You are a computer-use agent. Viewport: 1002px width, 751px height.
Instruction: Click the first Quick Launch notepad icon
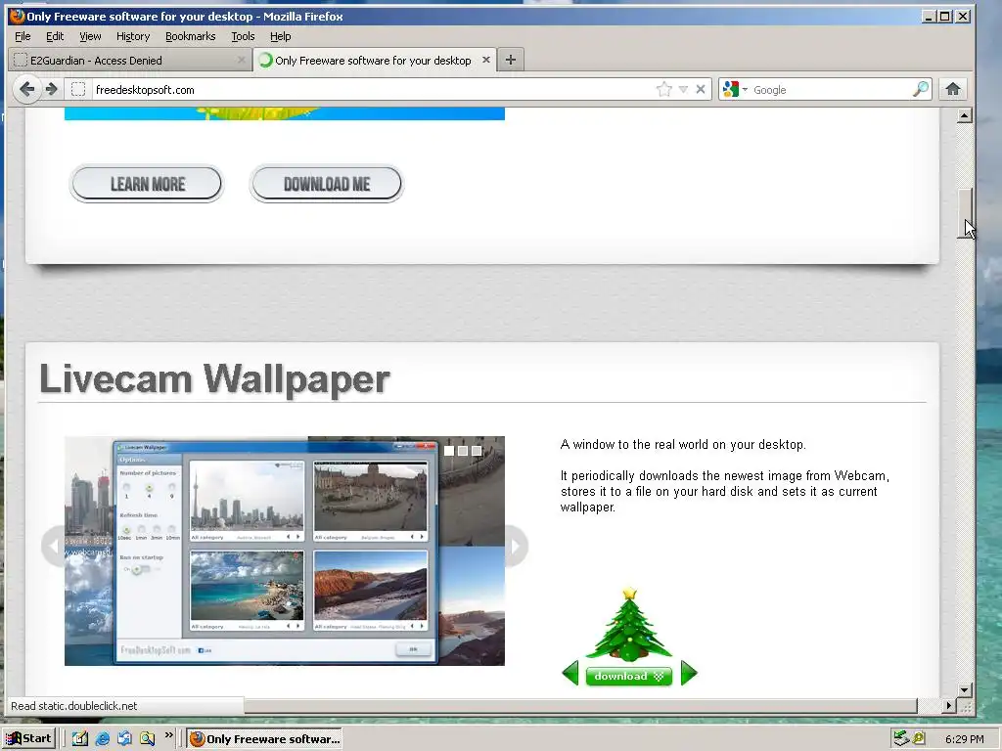[x=80, y=739]
